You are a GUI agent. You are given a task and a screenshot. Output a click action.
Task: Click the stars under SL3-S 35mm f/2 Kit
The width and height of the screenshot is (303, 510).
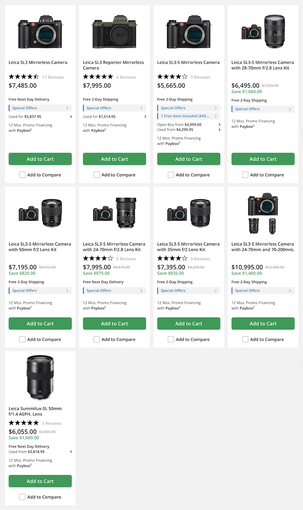172,258
